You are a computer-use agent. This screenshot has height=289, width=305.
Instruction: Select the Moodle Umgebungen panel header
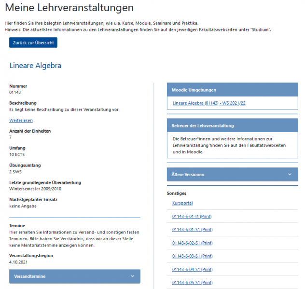tap(232, 90)
